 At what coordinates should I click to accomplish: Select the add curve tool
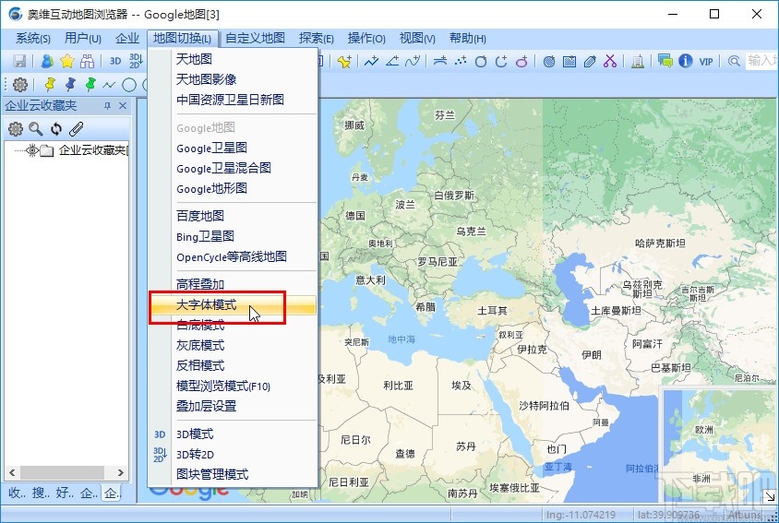tap(413, 61)
